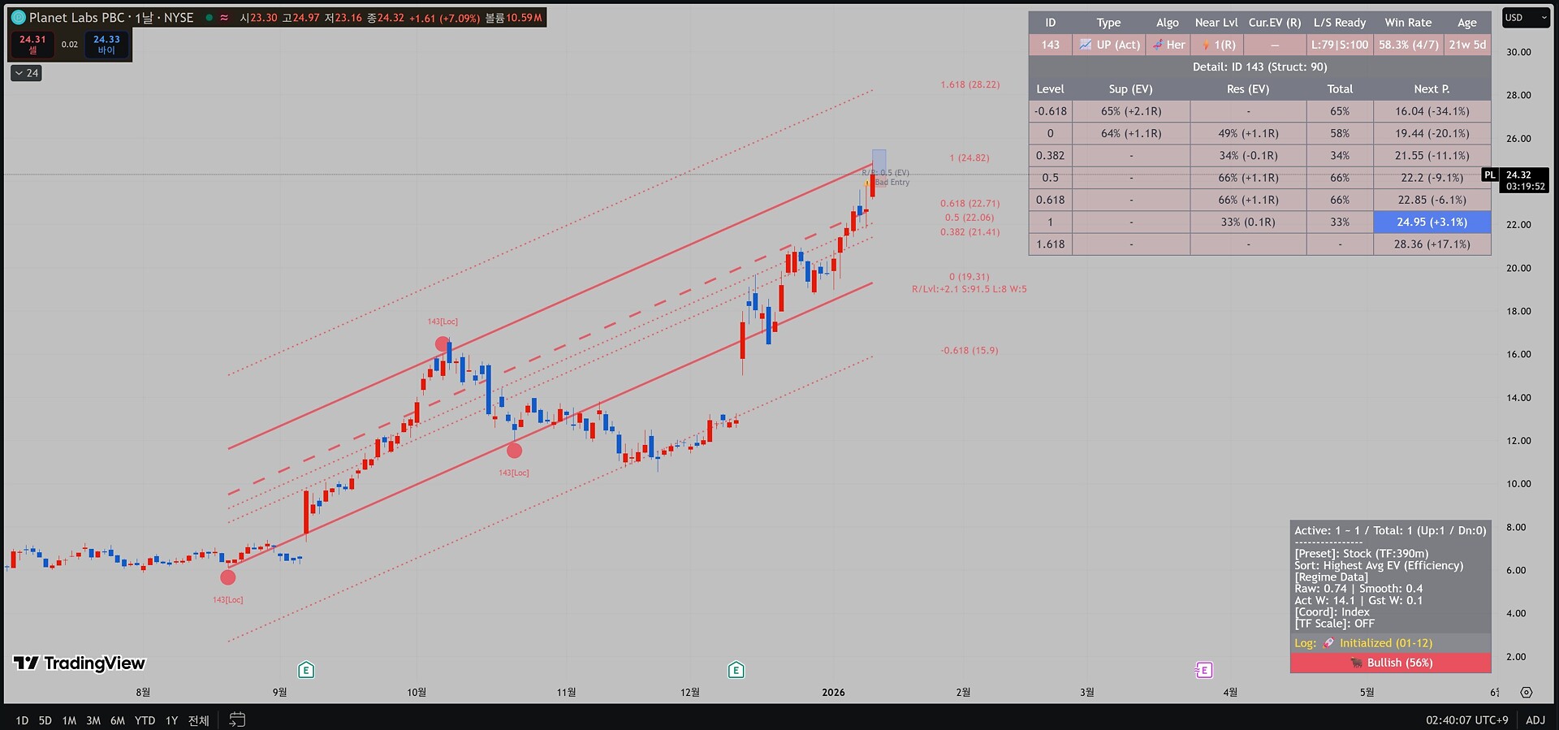Collapse the indicator legend showing 24

click(x=27, y=73)
